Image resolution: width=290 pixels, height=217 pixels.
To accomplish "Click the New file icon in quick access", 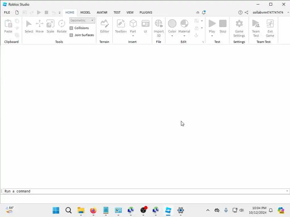I will coord(17,12).
